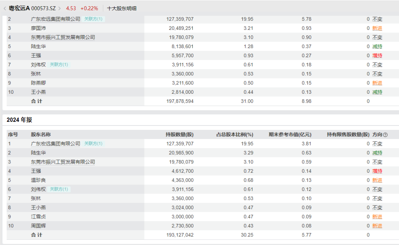Click the 持股数量(股) column header
399x245 pixels.
pos(180,135)
